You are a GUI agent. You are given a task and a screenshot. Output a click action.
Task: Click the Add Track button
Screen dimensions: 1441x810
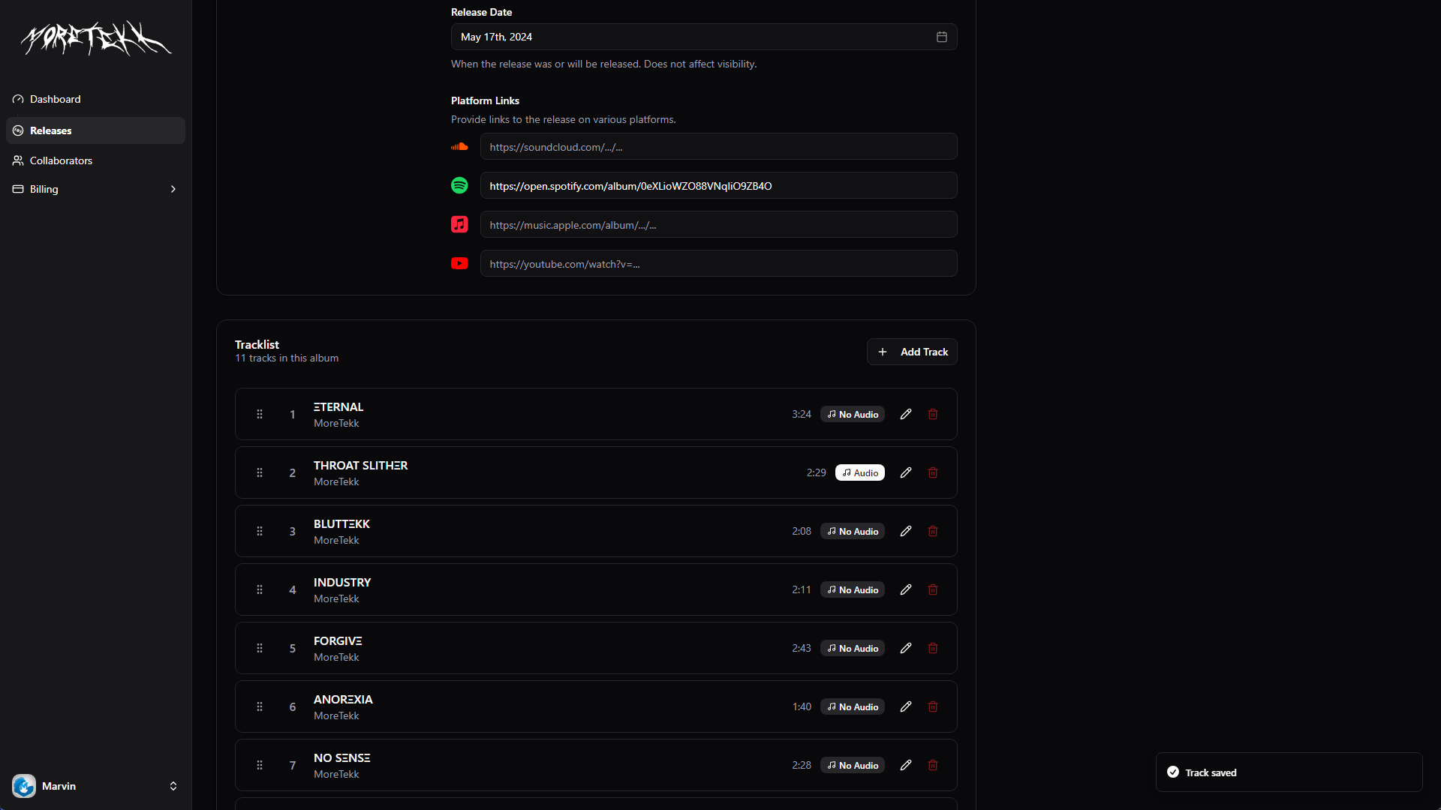click(x=912, y=351)
